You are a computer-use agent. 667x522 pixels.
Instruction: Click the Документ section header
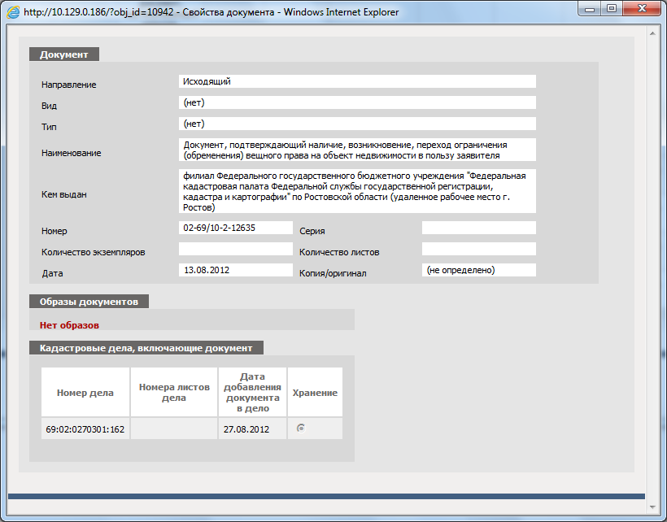[x=64, y=54]
